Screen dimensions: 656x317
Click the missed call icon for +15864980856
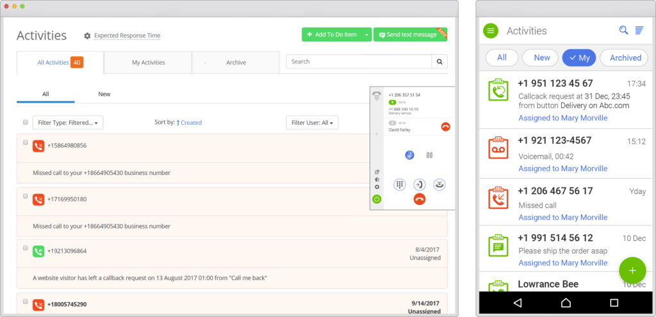pos(38,146)
